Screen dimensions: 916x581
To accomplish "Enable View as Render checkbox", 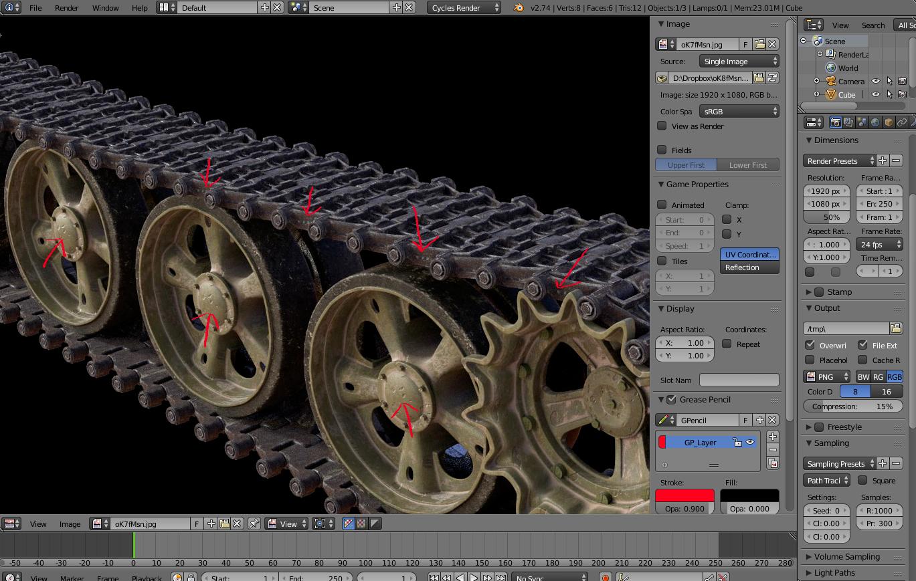I will click(x=662, y=126).
